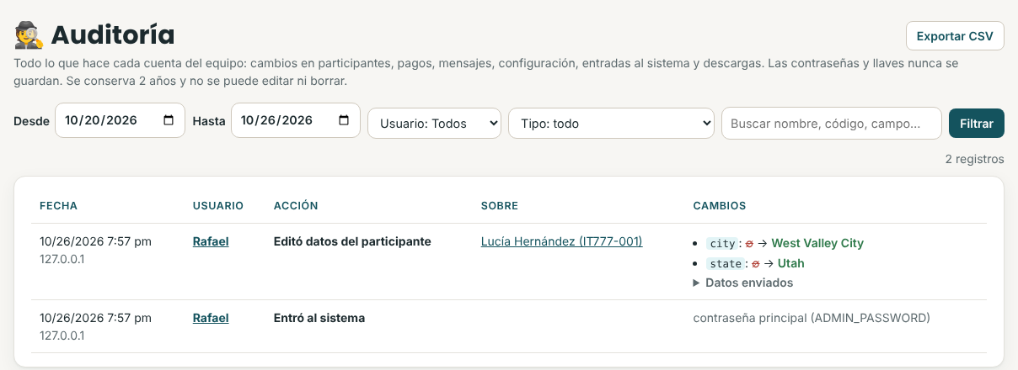Open the Usuario: Todos dropdown
Image resolution: width=1018 pixels, height=370 pixels.
point(434,124)
